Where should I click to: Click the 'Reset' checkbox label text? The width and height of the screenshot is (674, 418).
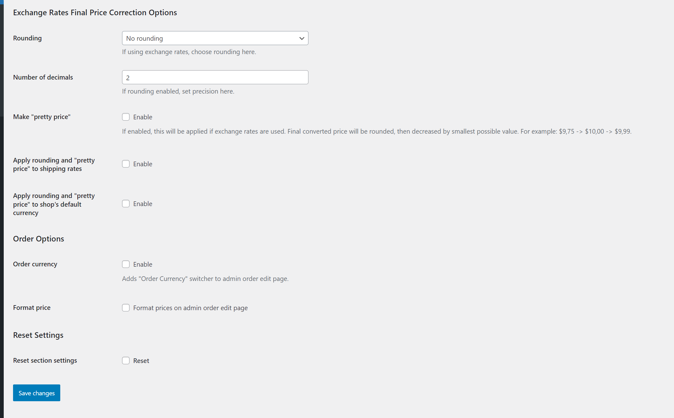tap(141, 361)
